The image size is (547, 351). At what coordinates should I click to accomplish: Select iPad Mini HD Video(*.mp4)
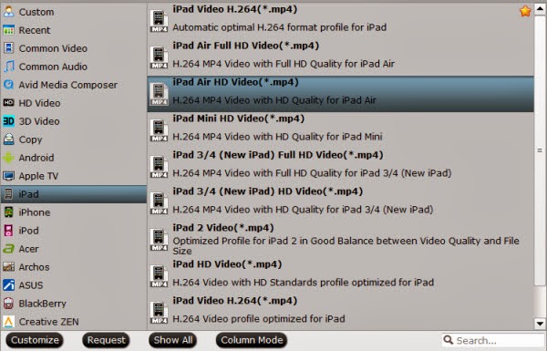340,130
